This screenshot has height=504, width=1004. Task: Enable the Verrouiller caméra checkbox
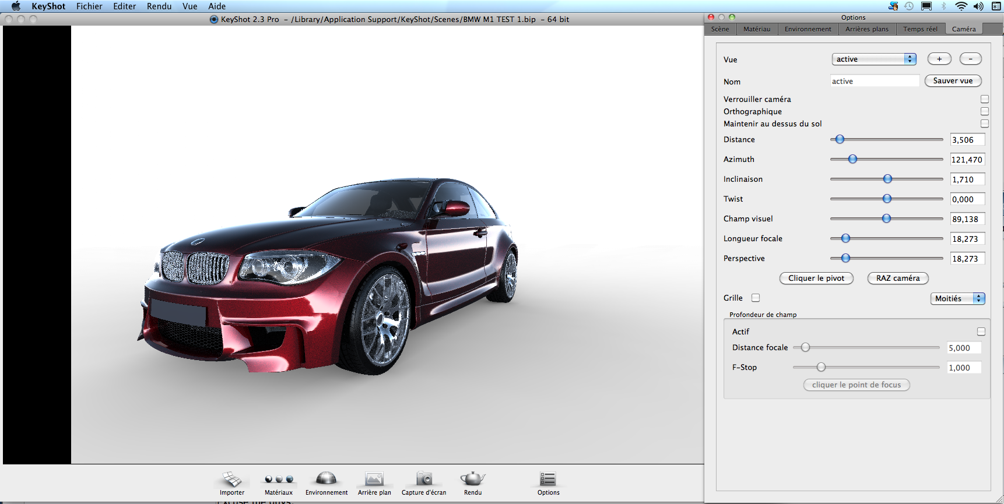click(985, 99)
